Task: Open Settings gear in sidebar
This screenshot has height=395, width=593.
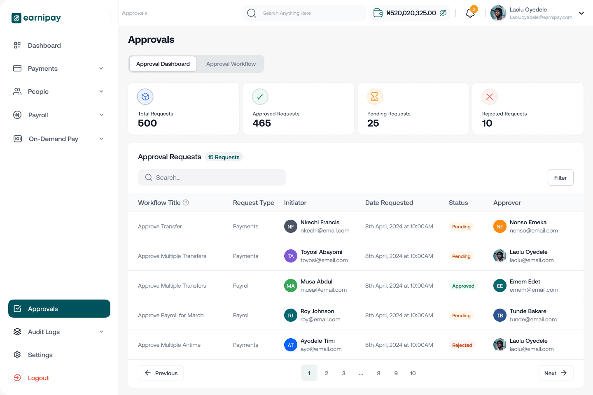Action: pyautogui.click(x=17, y=355)
